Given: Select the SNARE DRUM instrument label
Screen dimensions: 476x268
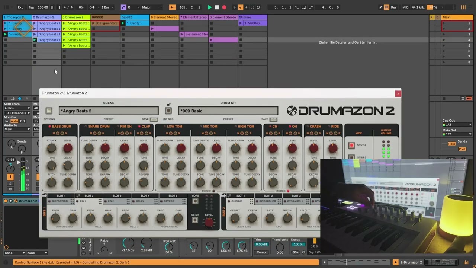Looking at the screenshot, I should [99, 127].
